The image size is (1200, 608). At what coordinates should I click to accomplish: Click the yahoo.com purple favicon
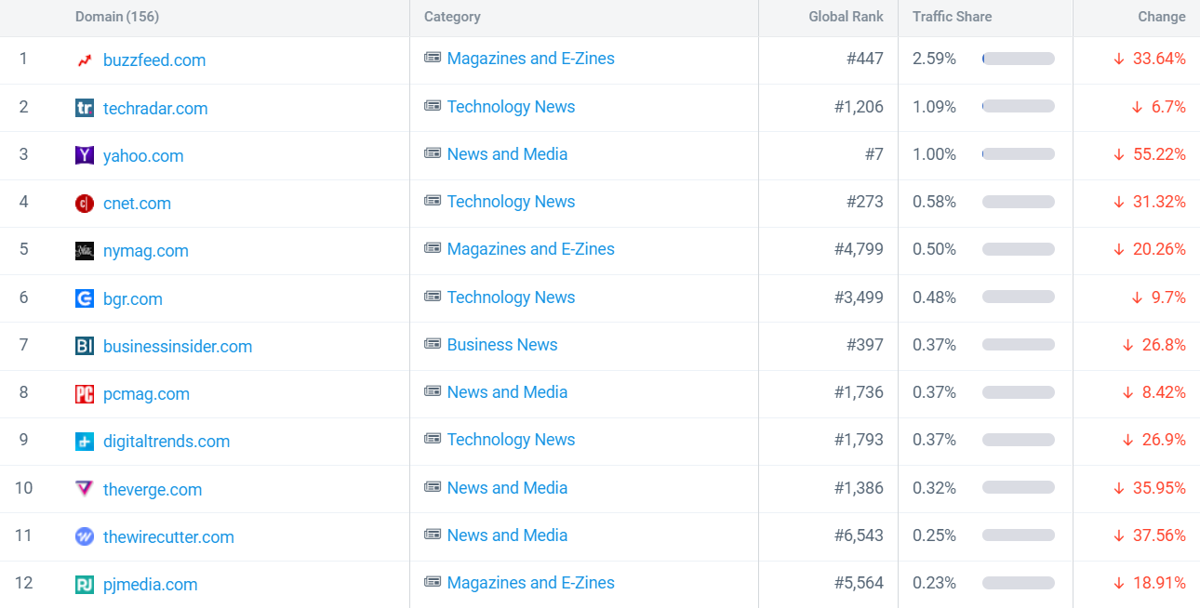[85, 155]
